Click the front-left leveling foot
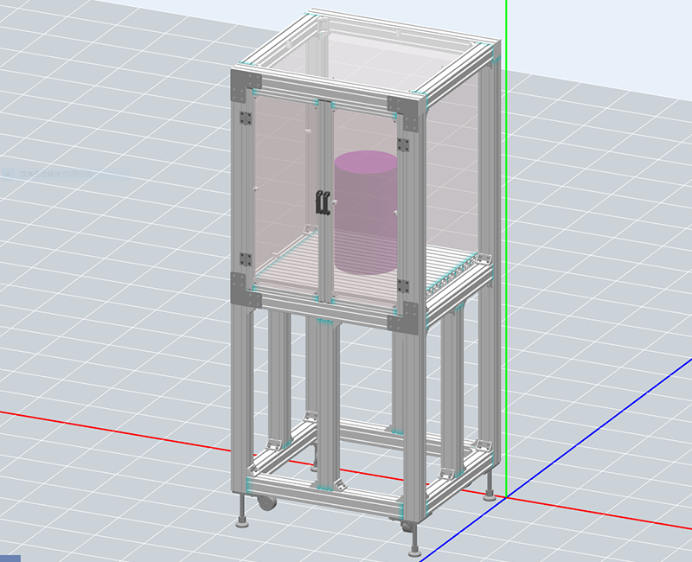Image resolution: width=692 pixels, height=562 pixels. tap(243, 521)
